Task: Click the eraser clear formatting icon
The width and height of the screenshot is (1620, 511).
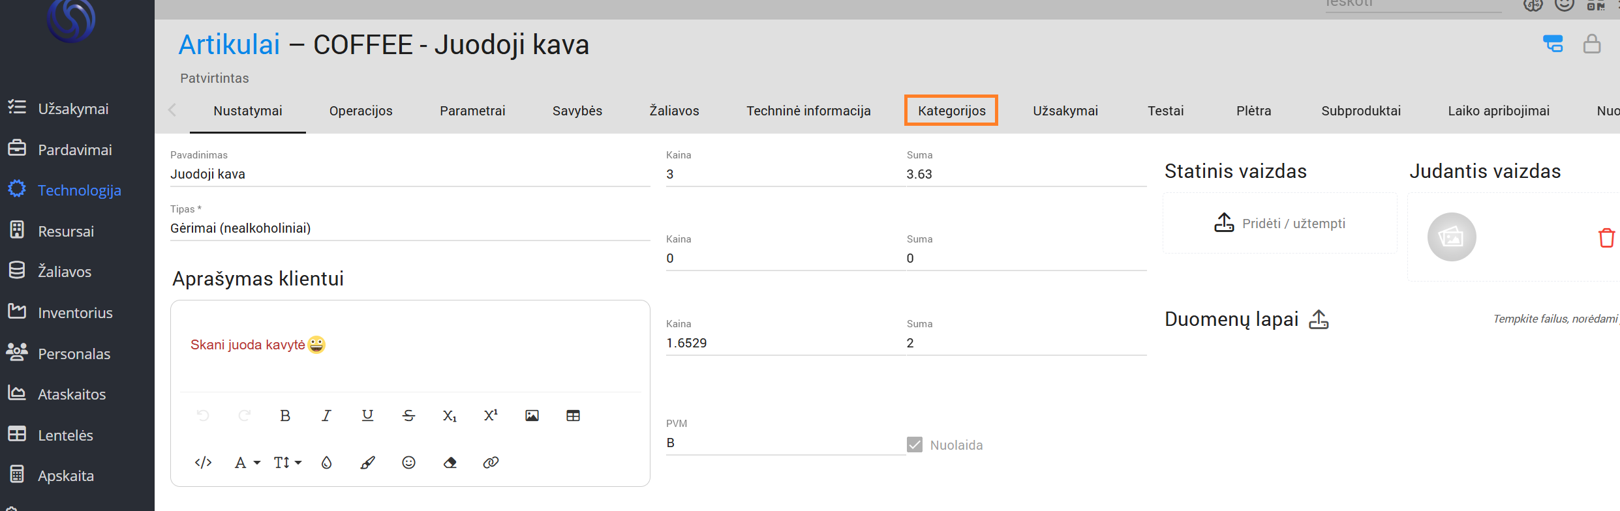Action: [x=450, y=463]
